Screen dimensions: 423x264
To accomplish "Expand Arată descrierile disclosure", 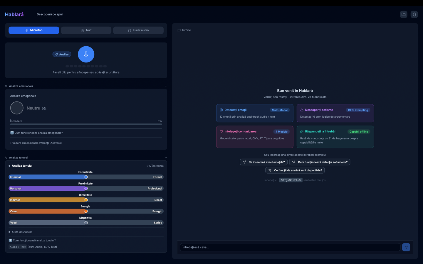I will coord(21,232).
